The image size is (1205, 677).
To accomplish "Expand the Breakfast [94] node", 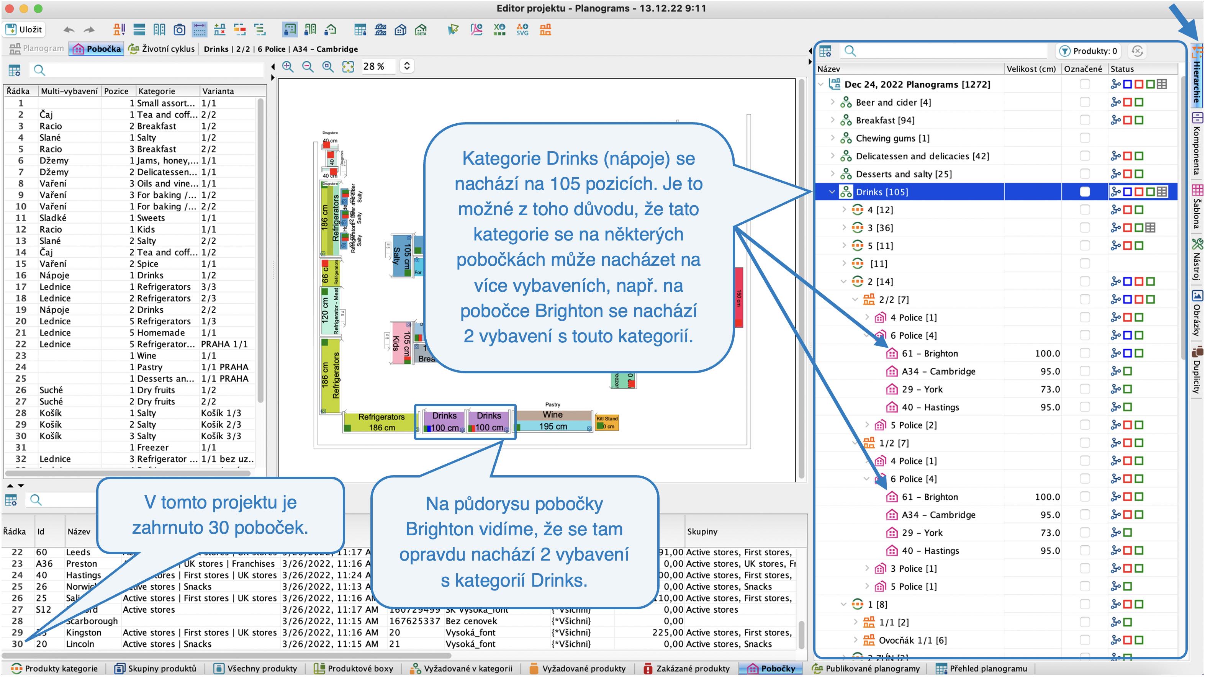I will click(x=832, y=120).
